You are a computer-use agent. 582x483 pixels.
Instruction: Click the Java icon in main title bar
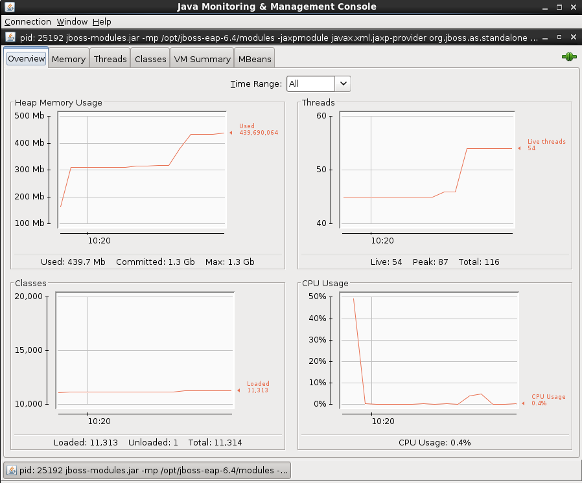point(9,6)
